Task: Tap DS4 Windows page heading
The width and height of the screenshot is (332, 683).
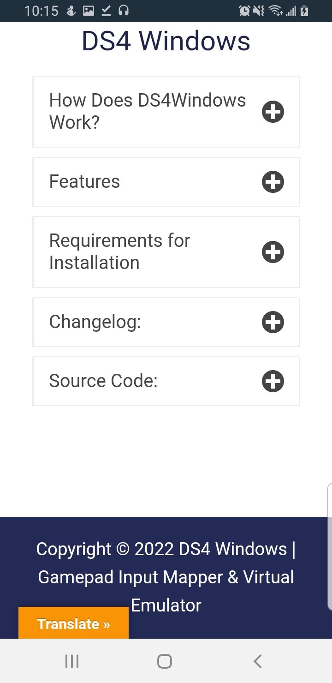Action: tap(166, 41)
